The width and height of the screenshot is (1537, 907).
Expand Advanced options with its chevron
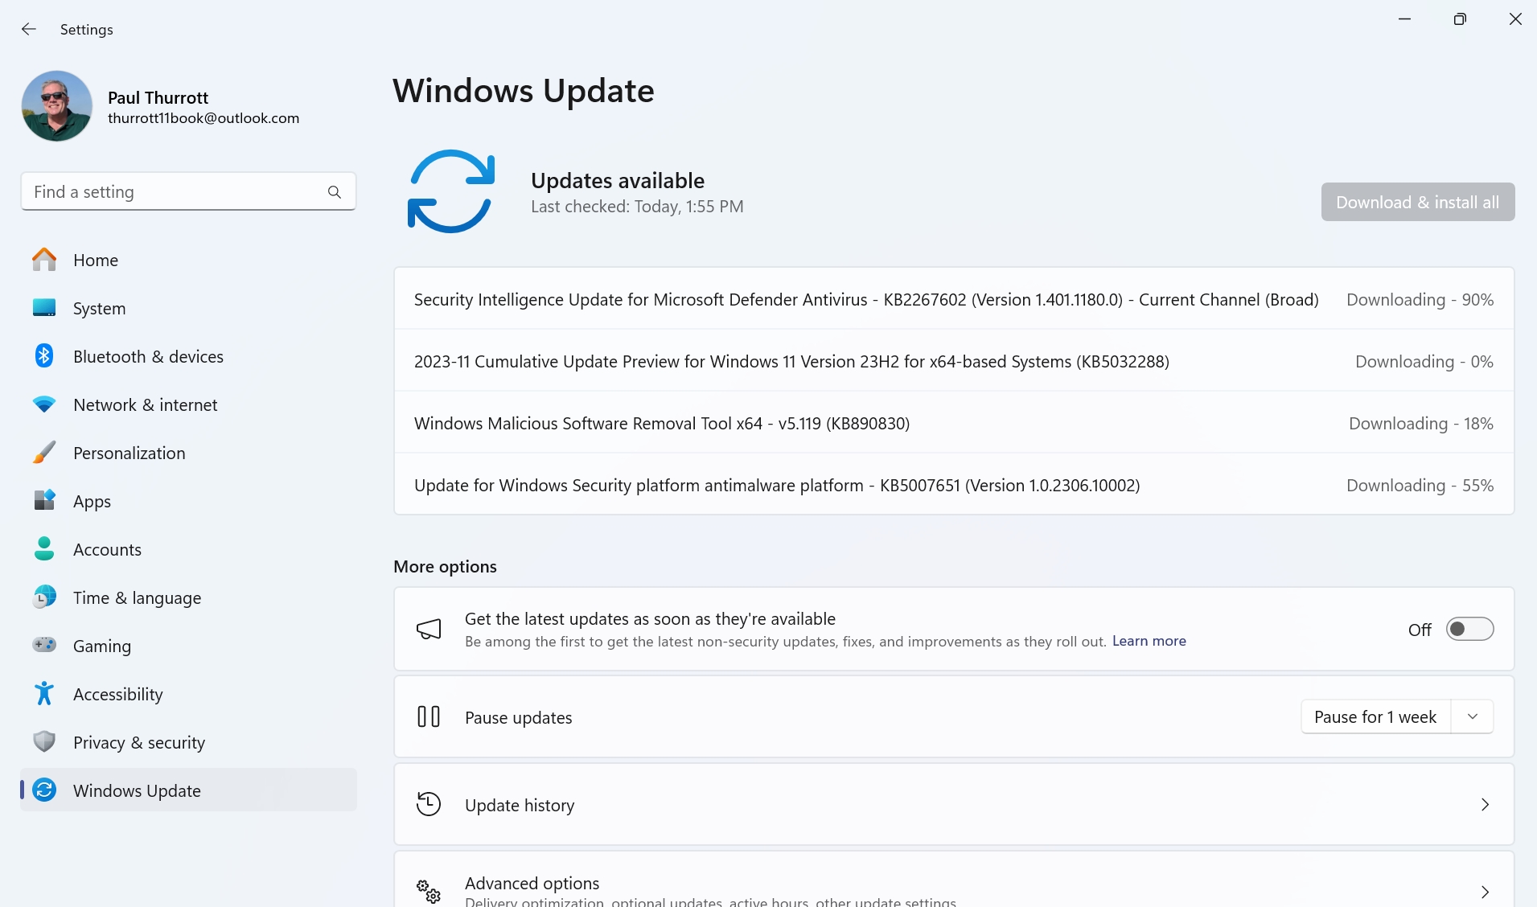click(x=1486, y=892)
